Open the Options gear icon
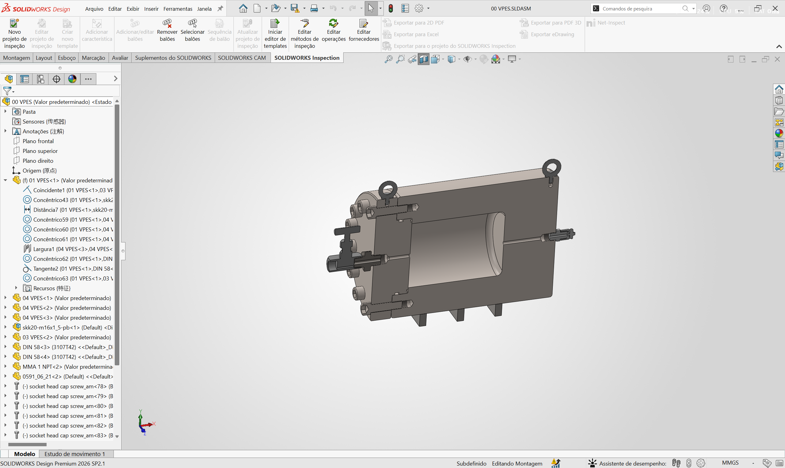Screen dimensions: 785x468 coord(419,9)
